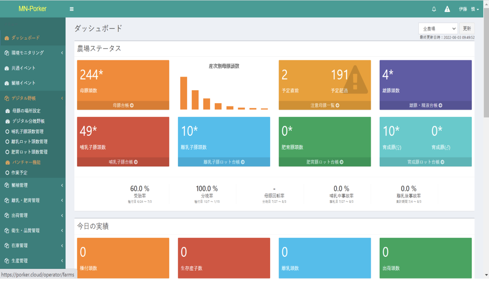Open the warning triangle alerts icon

pyautogui.click(x=447, y=9)
